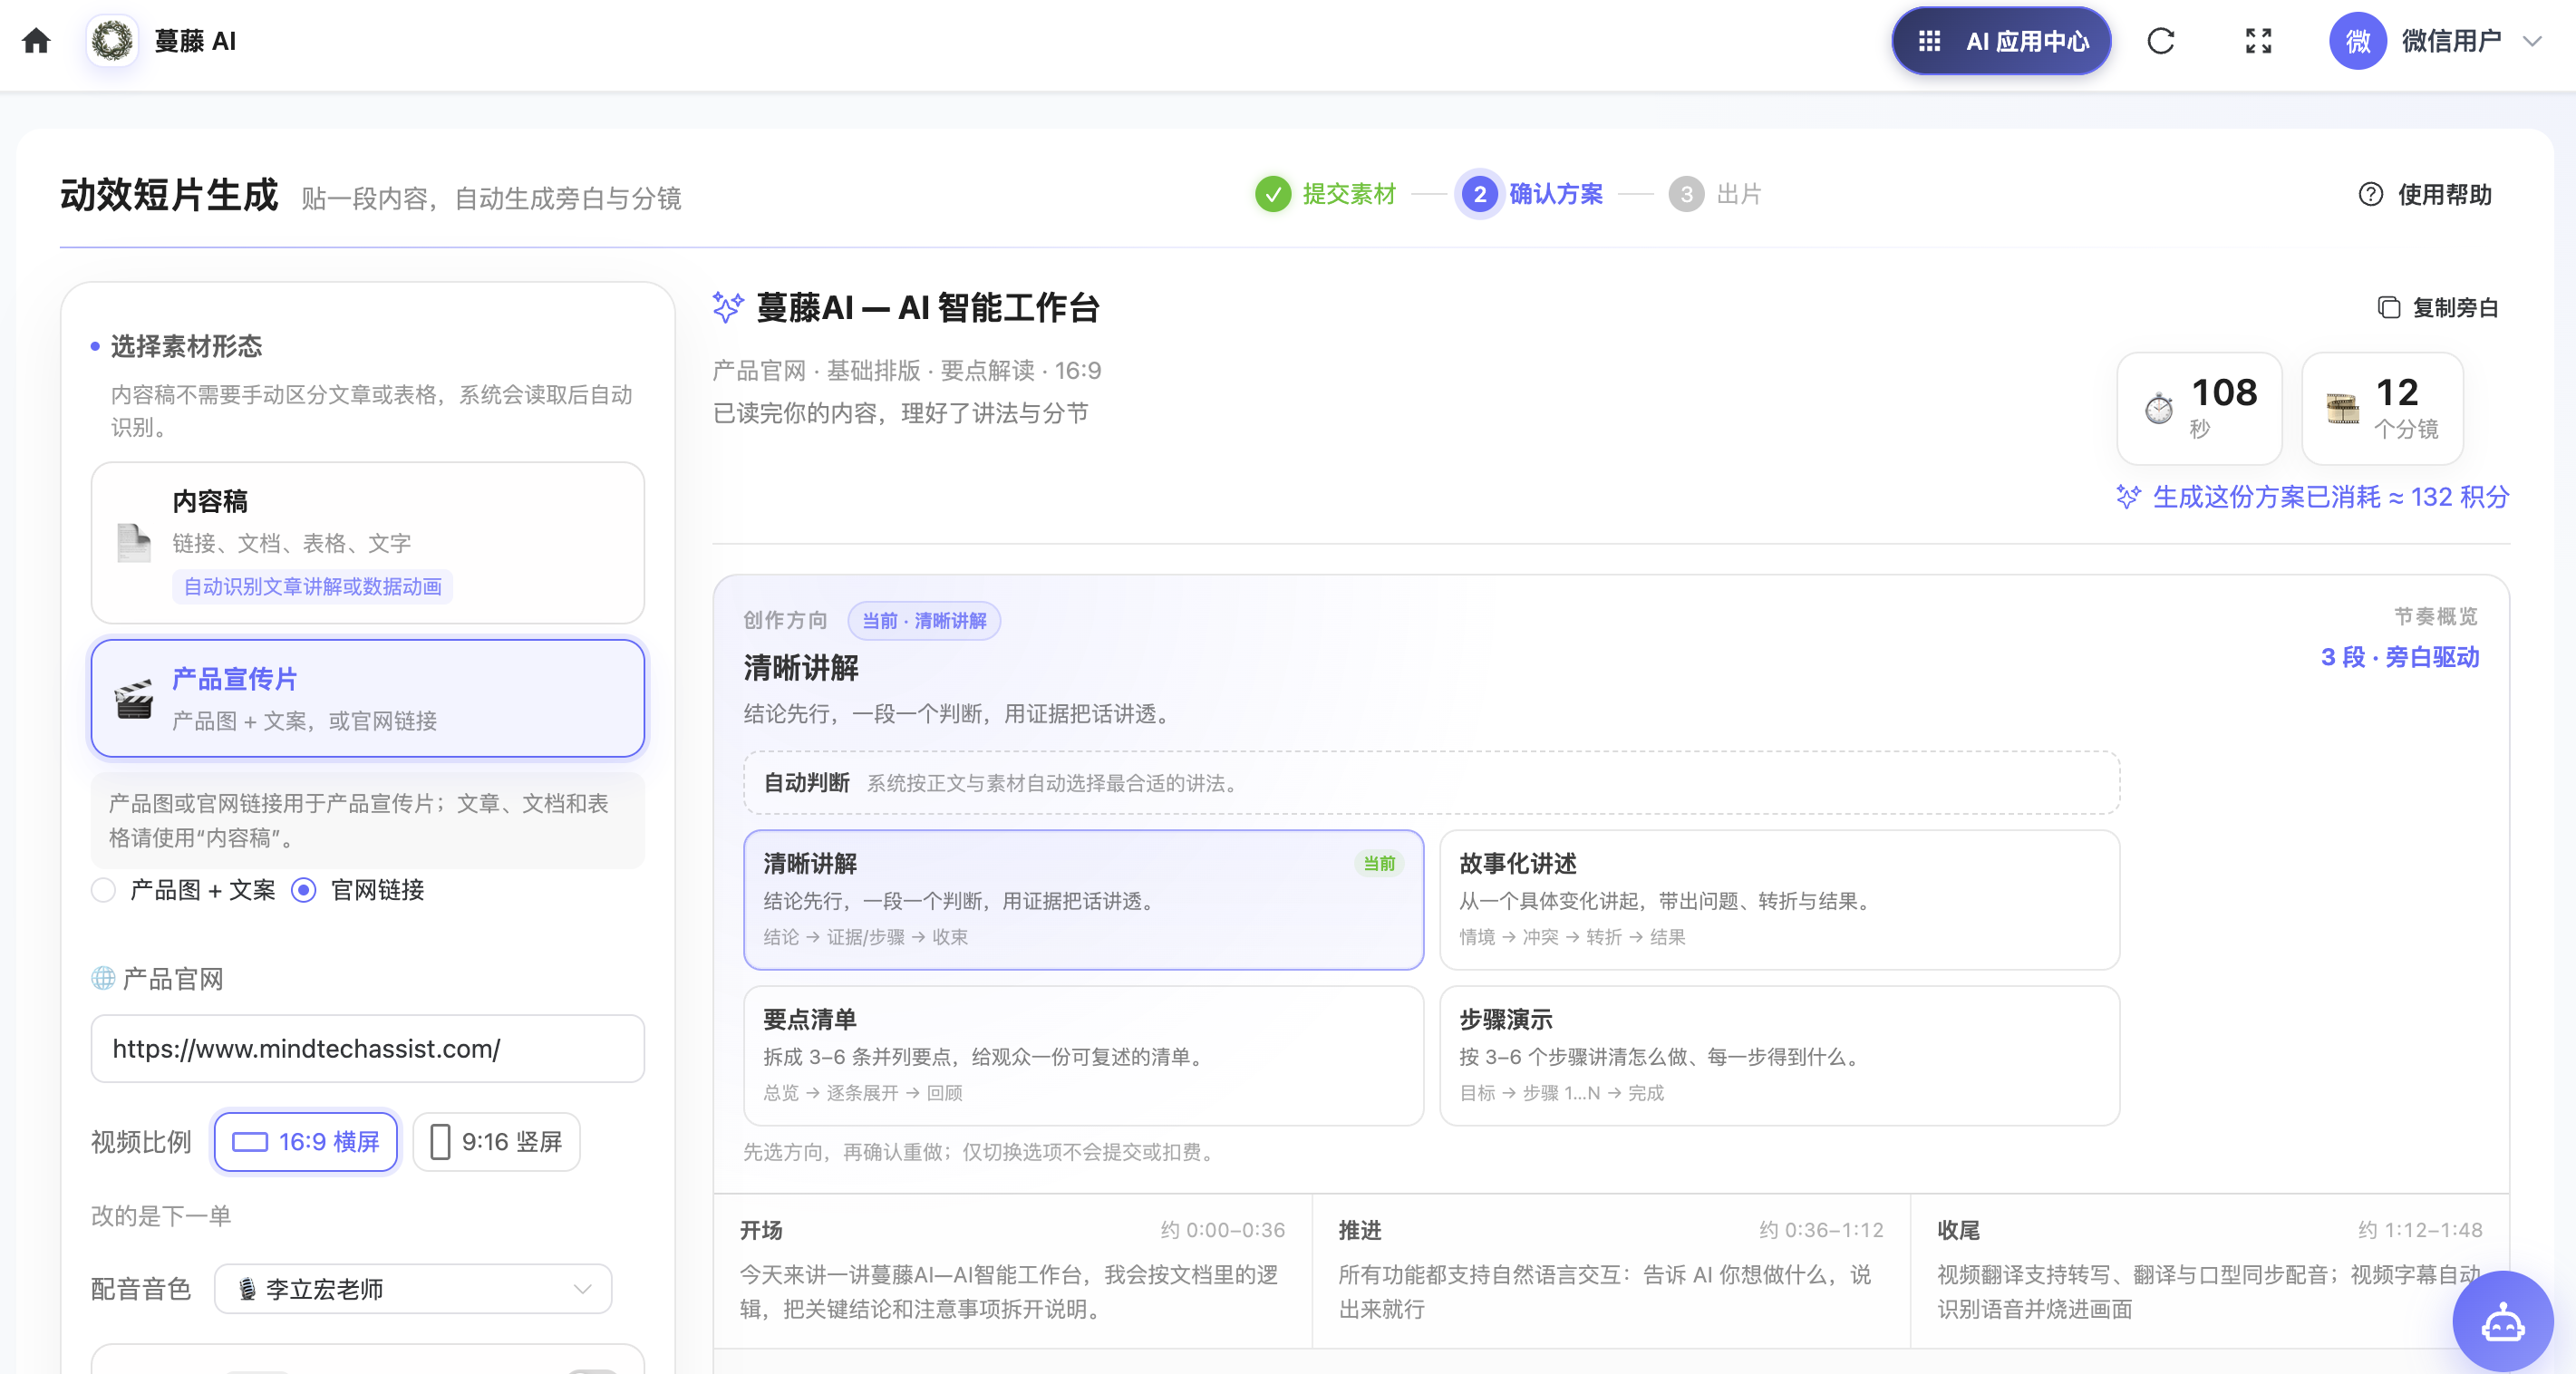Open the 推进 narration segment
Screen dimensions: 2576x1374
click(1611, 1271)
